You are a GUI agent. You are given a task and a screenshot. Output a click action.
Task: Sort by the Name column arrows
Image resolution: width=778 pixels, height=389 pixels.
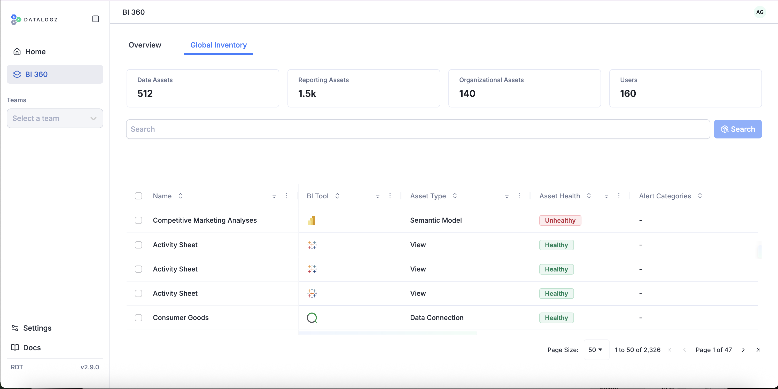(x=180, y=196)
